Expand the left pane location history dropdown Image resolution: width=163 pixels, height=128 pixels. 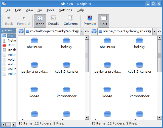click(x=82, y=31)
